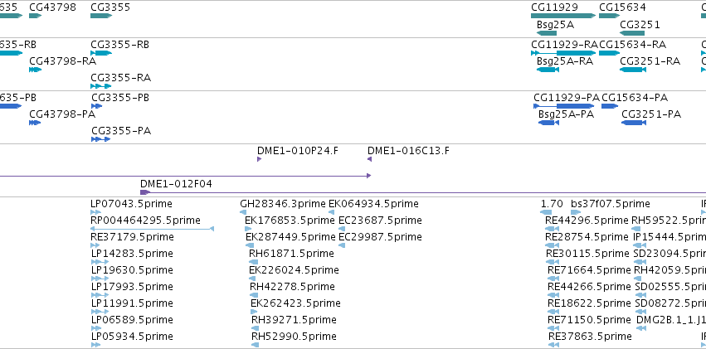This screenshot has height=349, width=706.
Task: Click the CG3355-RA transcript glyph
Action: point(101,86)
